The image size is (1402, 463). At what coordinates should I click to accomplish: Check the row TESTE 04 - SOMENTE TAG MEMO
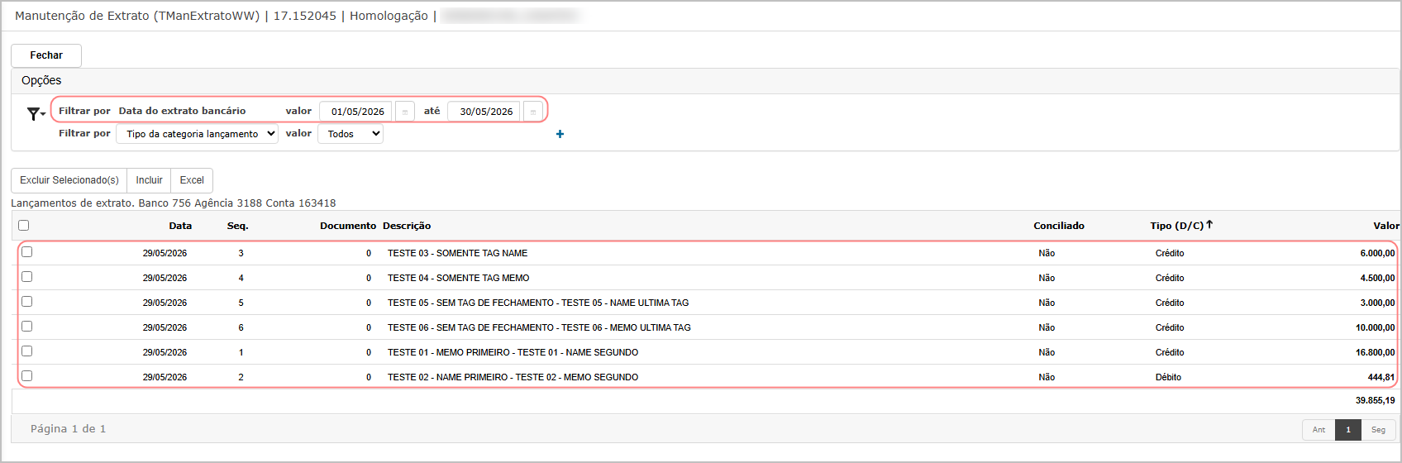pyautogui.click(x=26, y=277)
